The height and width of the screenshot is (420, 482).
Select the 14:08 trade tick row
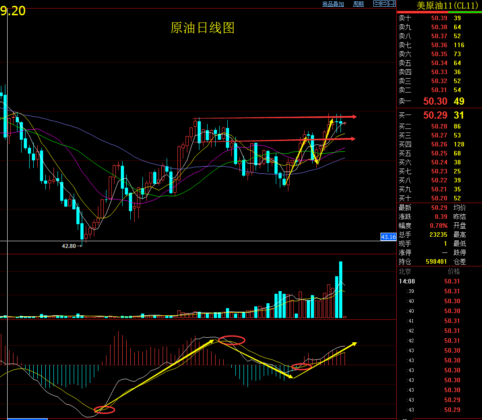[x=439, y=281]
